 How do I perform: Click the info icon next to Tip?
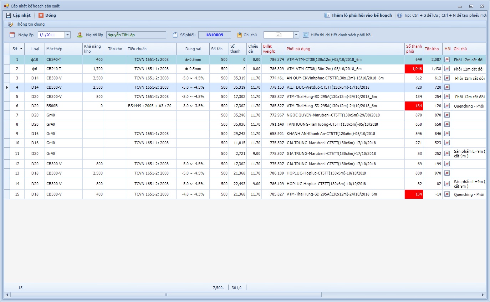[x=400, y=15]
